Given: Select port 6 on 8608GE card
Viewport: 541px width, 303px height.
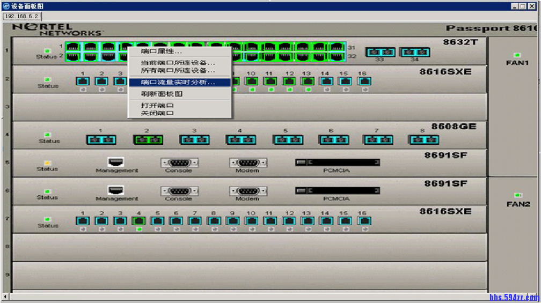Looking at the screenshot, I should pos(333,139).
